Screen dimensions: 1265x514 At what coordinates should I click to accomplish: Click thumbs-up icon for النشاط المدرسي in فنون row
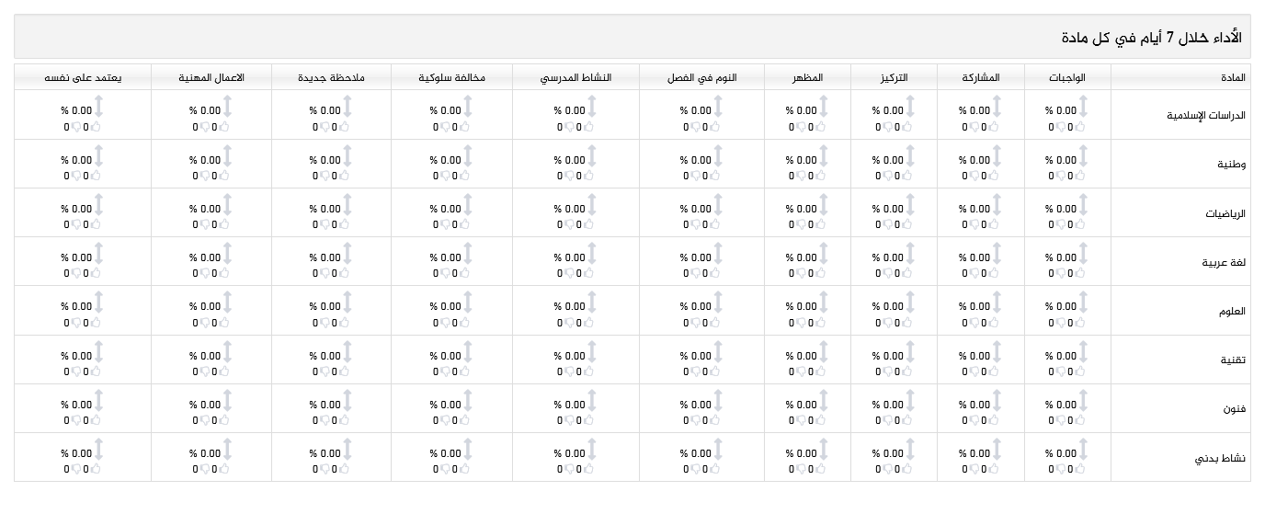click(589, 420)
